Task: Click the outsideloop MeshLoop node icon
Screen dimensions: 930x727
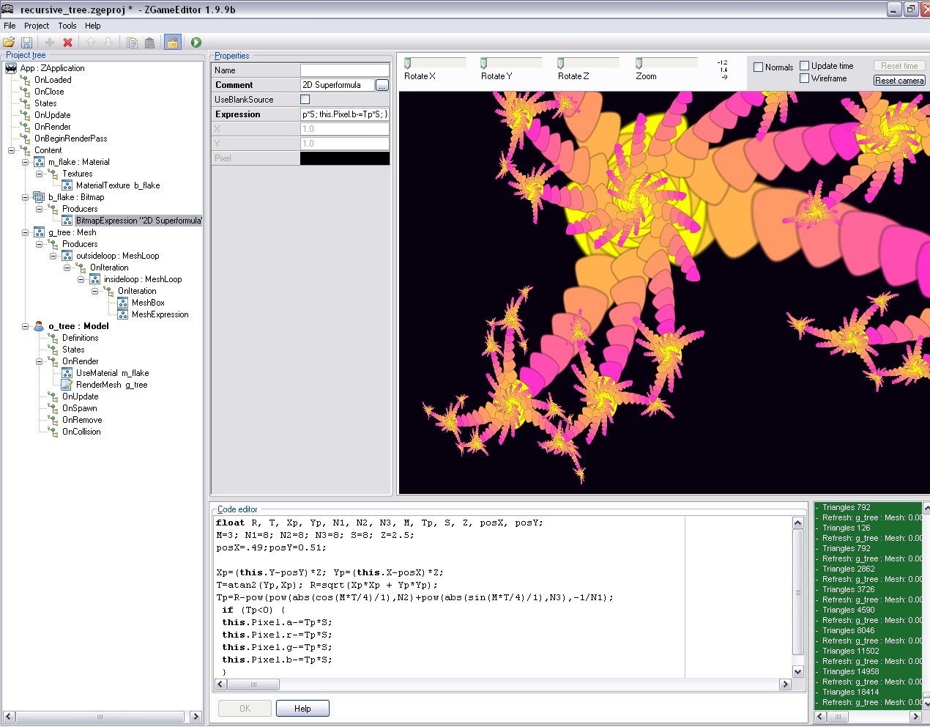Action: [x=67, y=256]
